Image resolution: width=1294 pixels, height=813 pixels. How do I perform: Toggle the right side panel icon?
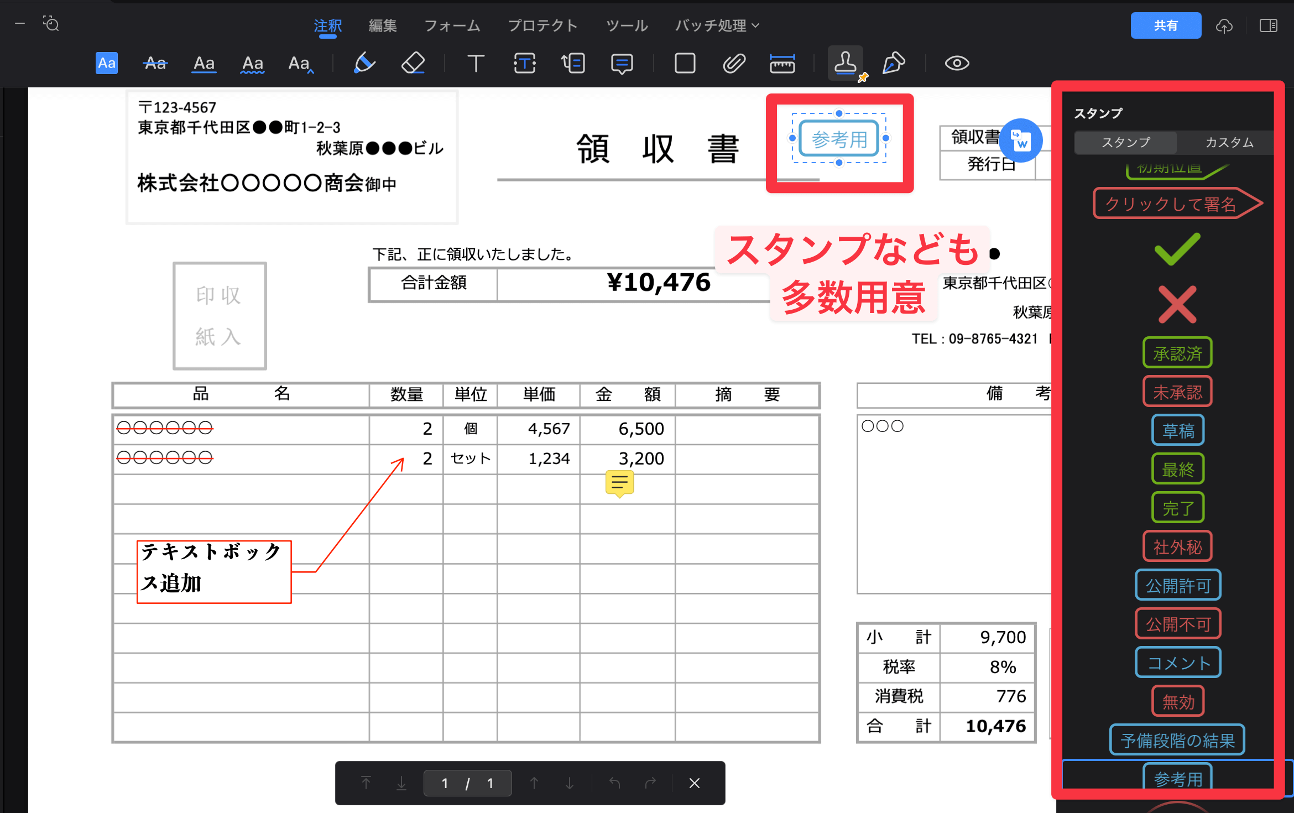click(1269, 26)
